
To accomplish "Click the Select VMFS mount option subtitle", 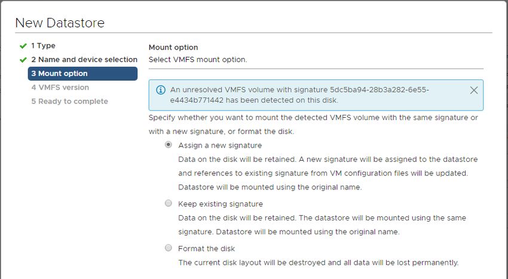I will point(198,60).
